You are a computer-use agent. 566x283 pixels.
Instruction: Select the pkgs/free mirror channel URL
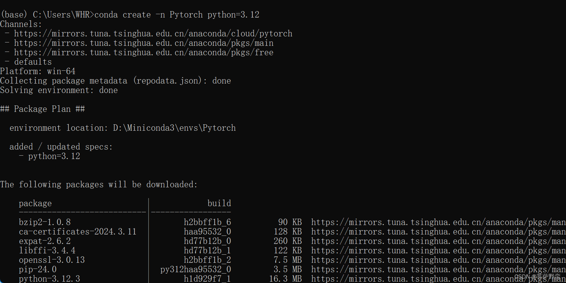[x=144, y=53]
